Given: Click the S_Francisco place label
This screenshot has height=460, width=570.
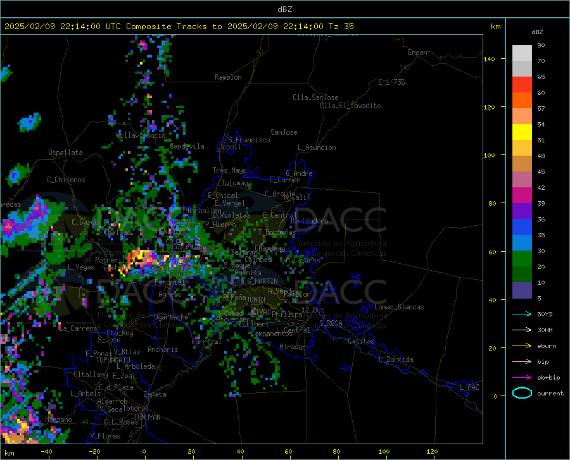Looking at the screenshot, I should click(249, 140).
